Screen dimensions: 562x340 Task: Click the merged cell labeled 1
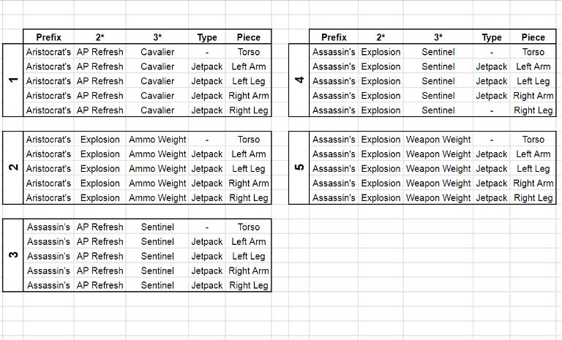point(13,80)
